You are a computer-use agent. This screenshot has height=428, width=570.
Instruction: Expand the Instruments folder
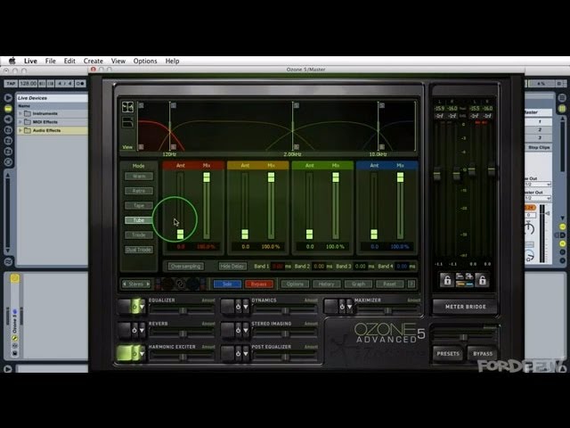(x=20, y=113)
